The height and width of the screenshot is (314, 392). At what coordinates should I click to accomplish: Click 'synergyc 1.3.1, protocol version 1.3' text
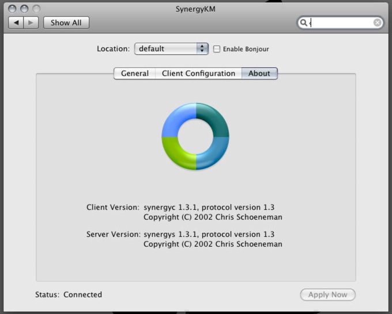tap(209, 207)
